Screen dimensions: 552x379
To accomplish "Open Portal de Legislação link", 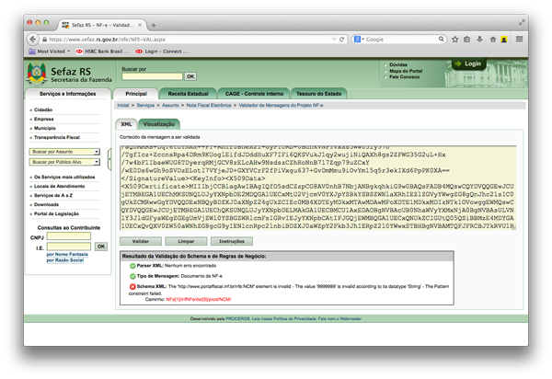I will (x=56, y=213).
